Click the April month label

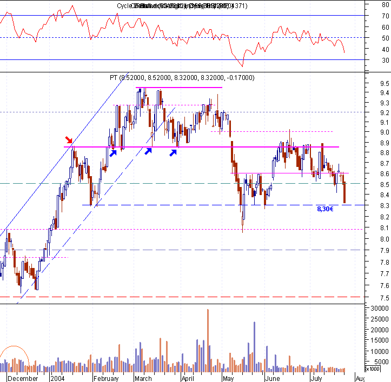(x=188, y=379)
